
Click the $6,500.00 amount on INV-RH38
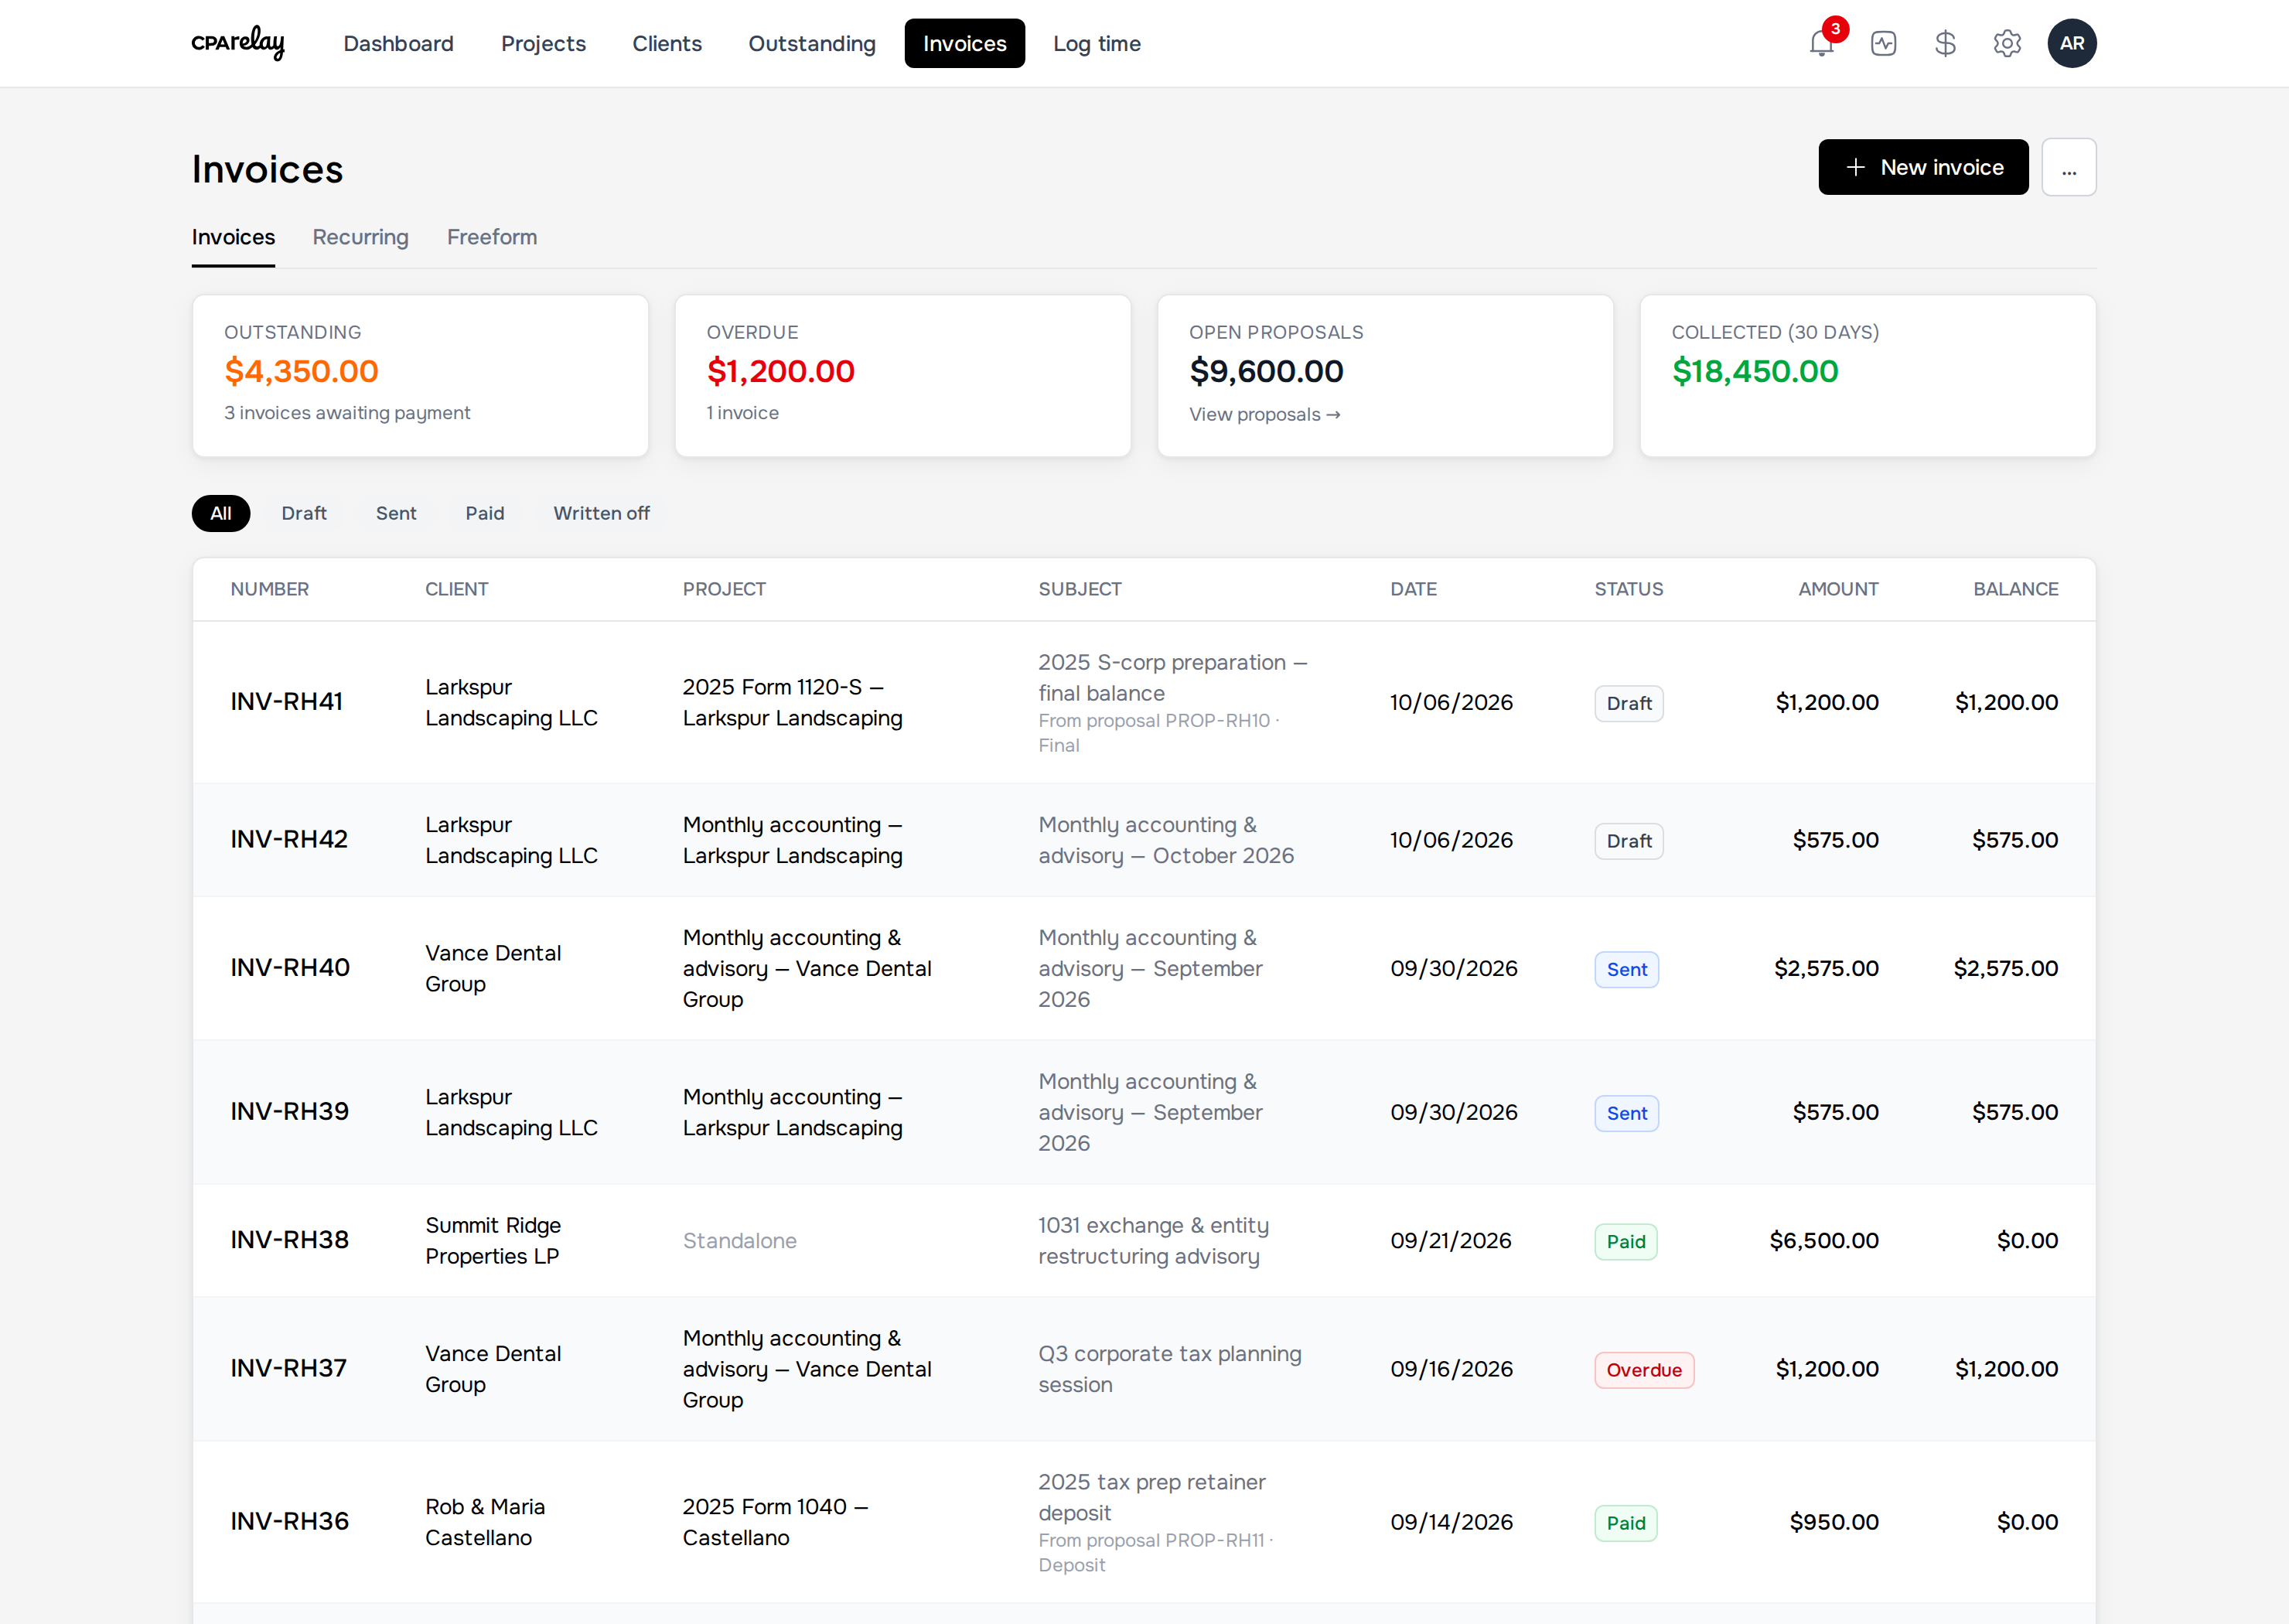click(1823, 1240)
